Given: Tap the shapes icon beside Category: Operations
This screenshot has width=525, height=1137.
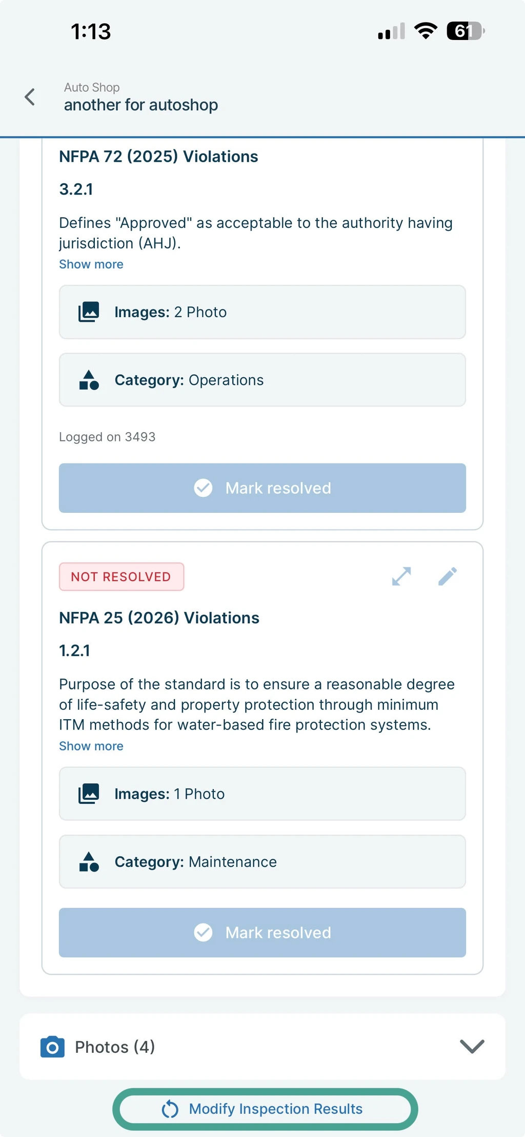Looking at the screenshot, I should tap(89, 380).
